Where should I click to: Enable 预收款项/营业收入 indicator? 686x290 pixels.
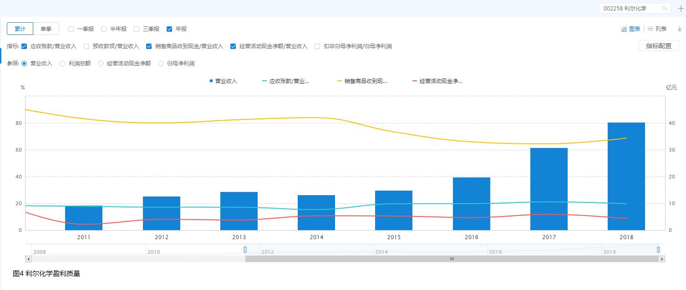point(86,46)
